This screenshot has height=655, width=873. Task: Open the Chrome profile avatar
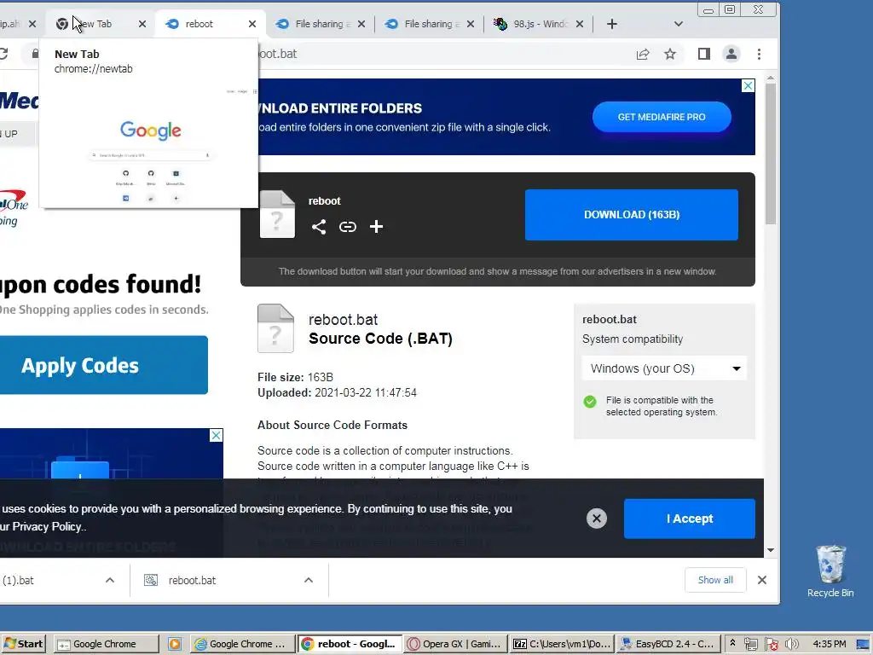731,54
